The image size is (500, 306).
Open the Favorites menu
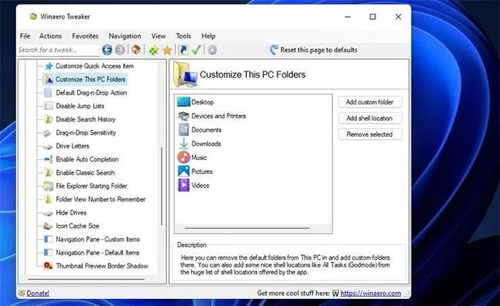(x=85, y=36)
